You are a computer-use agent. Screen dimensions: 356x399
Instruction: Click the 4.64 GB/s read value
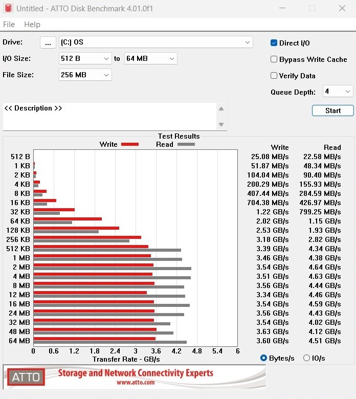[325, 267]
